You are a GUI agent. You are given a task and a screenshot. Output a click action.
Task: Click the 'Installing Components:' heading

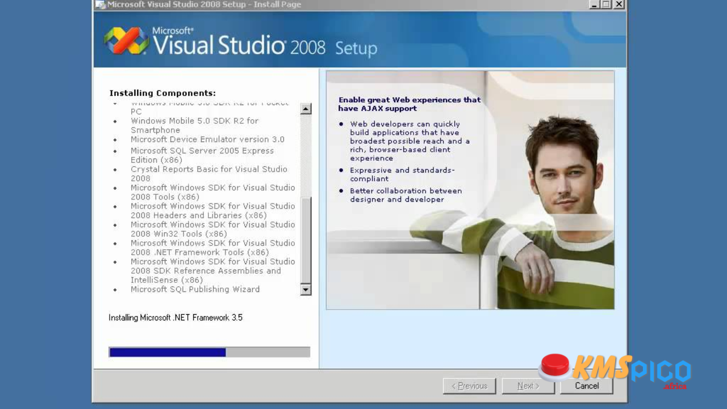click(x=162, y=93)
